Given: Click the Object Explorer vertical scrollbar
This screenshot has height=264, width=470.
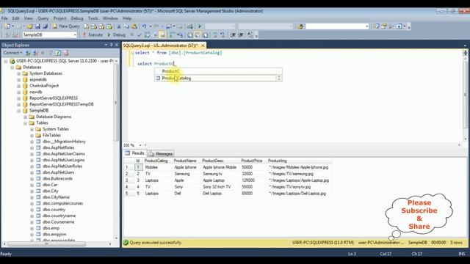Looking at the screenshot, I should [x=116, y=102].
